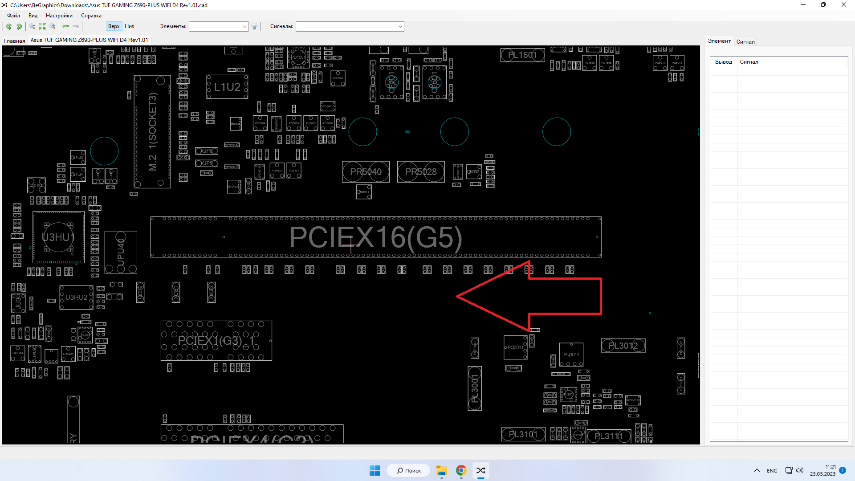Select the PCIEX16(G5) slot component
Image resolution: width=855 pixels, height=481 pixels.
pos(376,237)
